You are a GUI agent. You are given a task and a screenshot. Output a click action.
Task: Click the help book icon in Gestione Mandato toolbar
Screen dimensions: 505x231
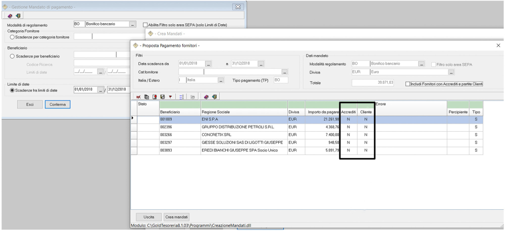coord(10,16)
